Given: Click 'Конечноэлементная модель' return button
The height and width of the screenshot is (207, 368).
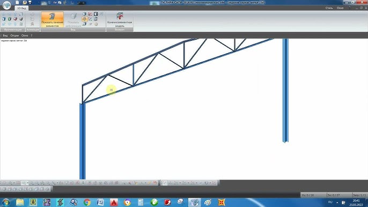Looking at the screenshot, I should 120,19.
